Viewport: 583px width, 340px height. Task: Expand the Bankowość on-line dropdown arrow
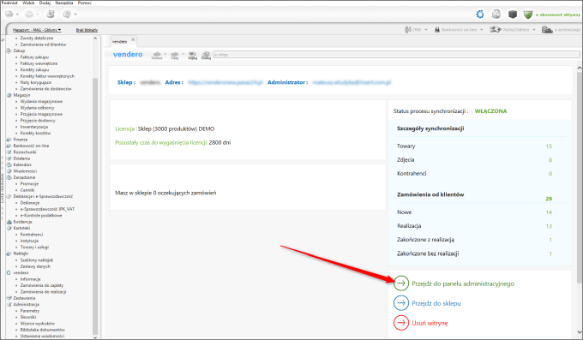[x=482, y=30]
